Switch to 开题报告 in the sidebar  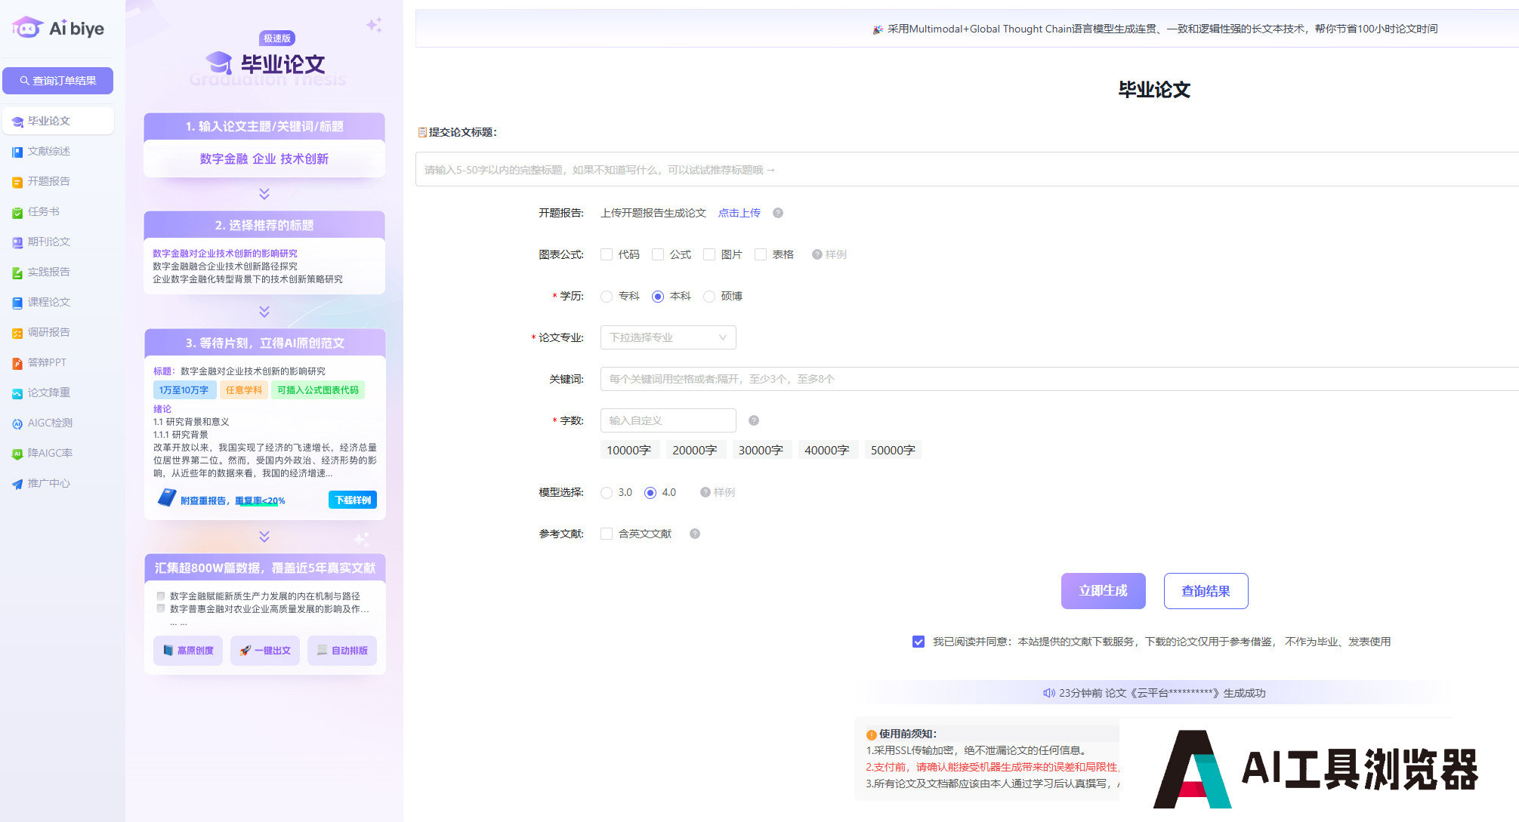coord(48,182)
